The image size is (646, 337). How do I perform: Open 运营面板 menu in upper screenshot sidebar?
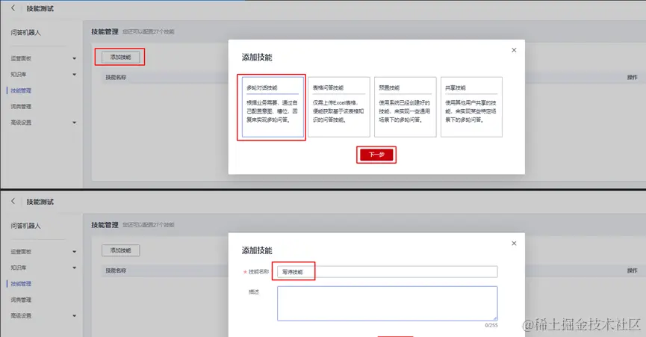[21, 58]
